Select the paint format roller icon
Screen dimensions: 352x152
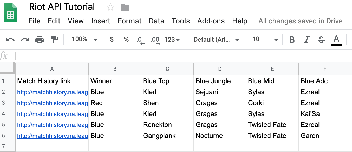pos(54,40)
